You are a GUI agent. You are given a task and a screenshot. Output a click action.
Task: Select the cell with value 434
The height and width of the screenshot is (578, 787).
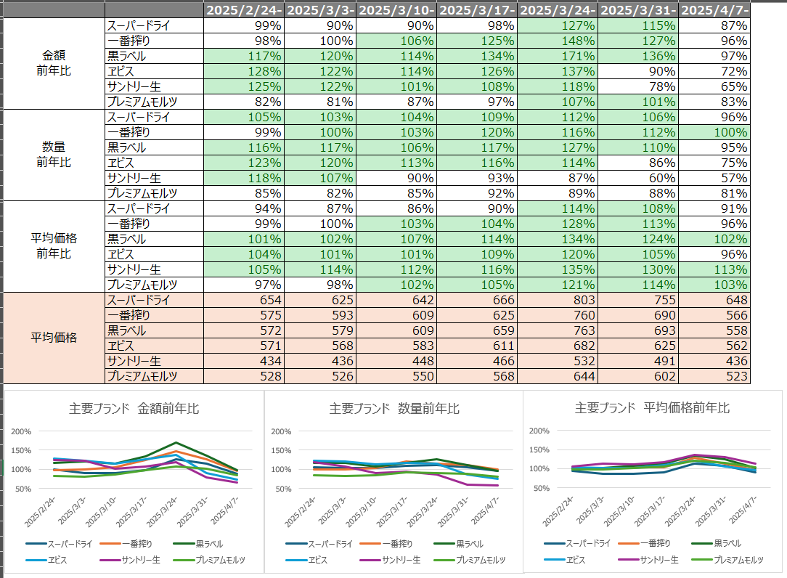coord(242,361)
